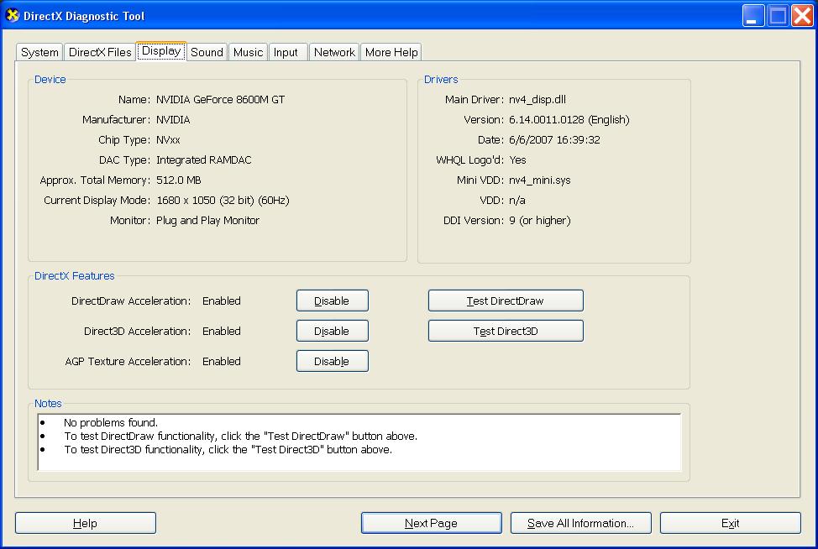Open the Music tab

[248, 52]
